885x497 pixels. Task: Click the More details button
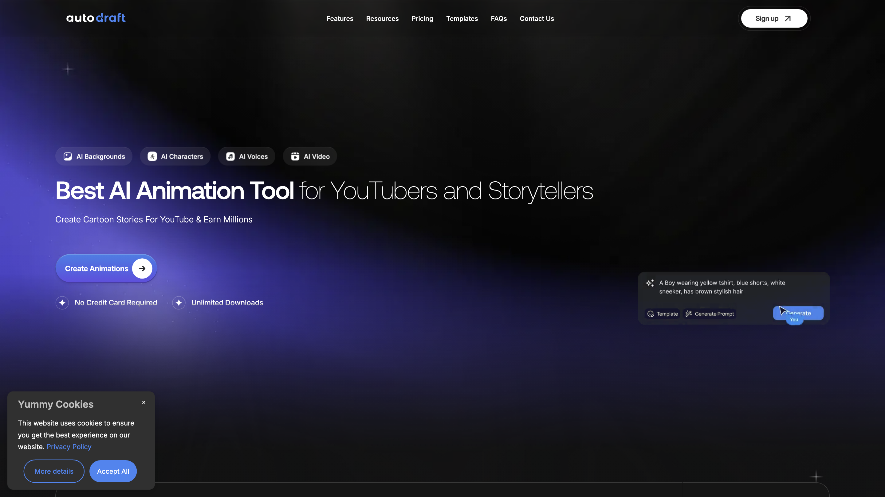coord(54,471)
